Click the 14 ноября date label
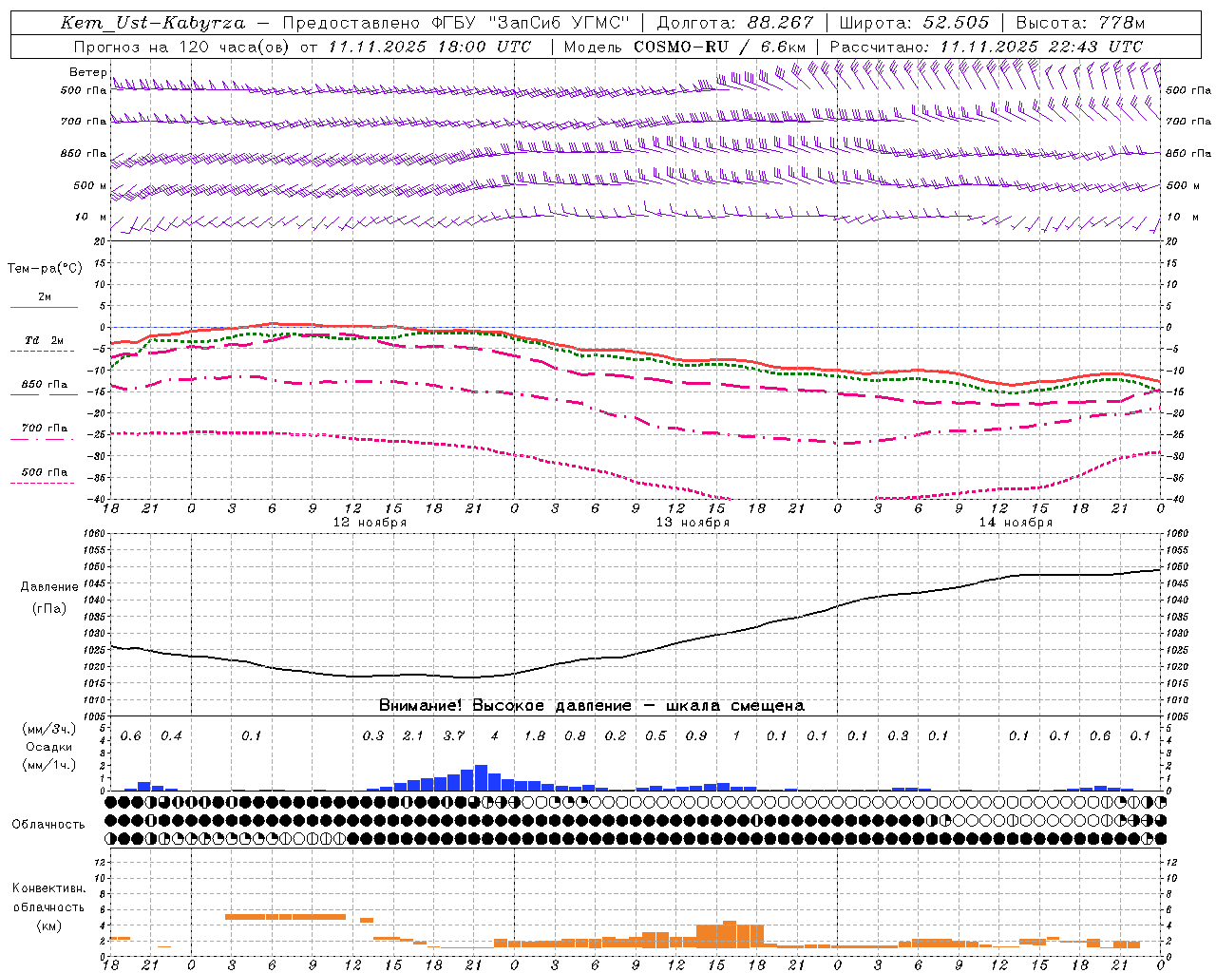The height and width of the screenshot is (973, 1216). click(1016, 523)
